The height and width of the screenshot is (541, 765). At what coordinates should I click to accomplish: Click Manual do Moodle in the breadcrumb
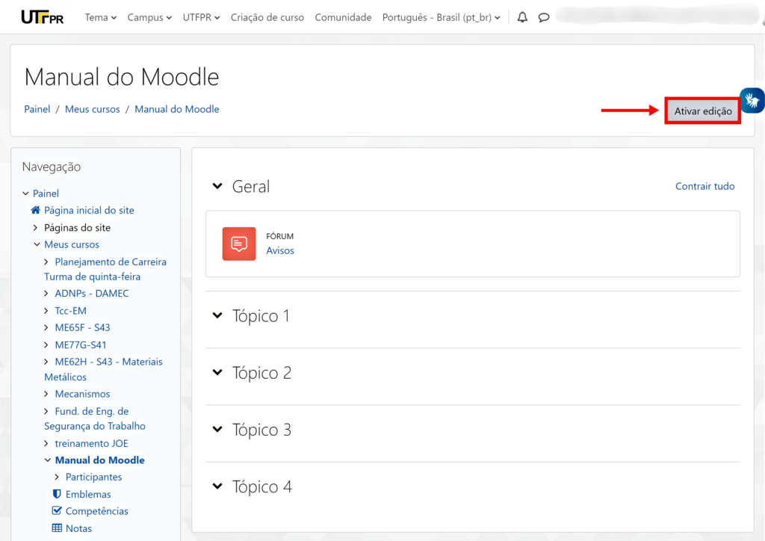(176, 109)
